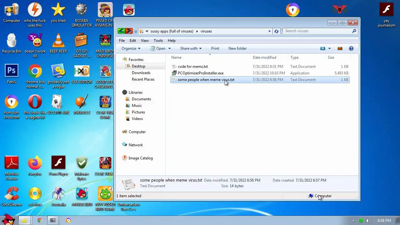
Task: Select the CockCleaner desktop icon
Action: (x=12, y=197)
